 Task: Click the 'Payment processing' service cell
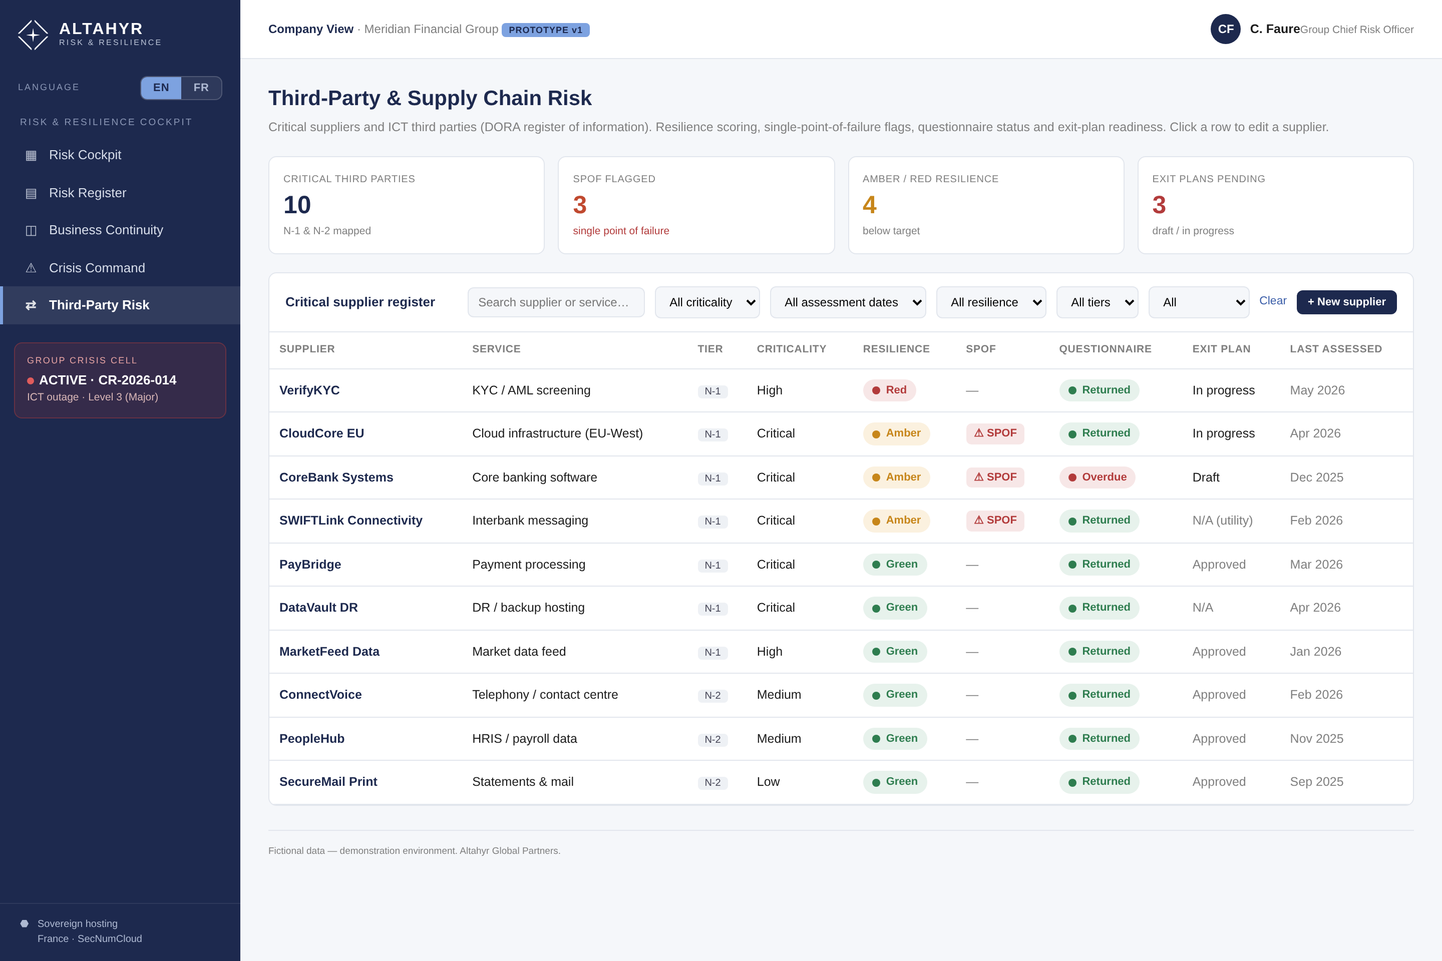click(529, 565)
